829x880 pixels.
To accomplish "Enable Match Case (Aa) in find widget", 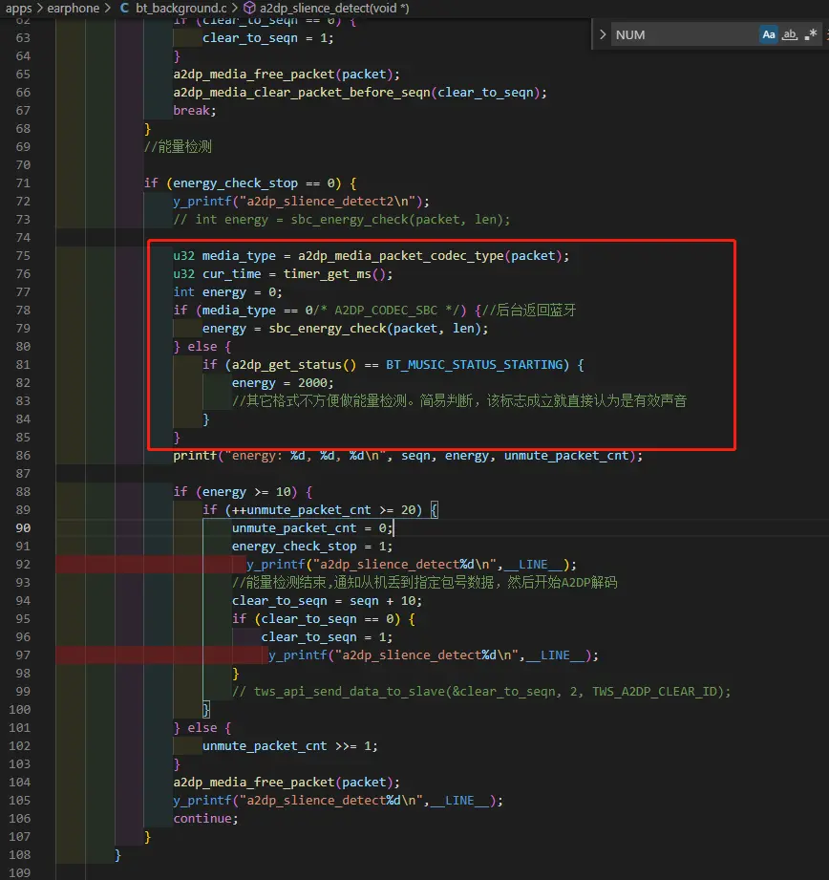I will pyautogui.click(x=769, y=34).
